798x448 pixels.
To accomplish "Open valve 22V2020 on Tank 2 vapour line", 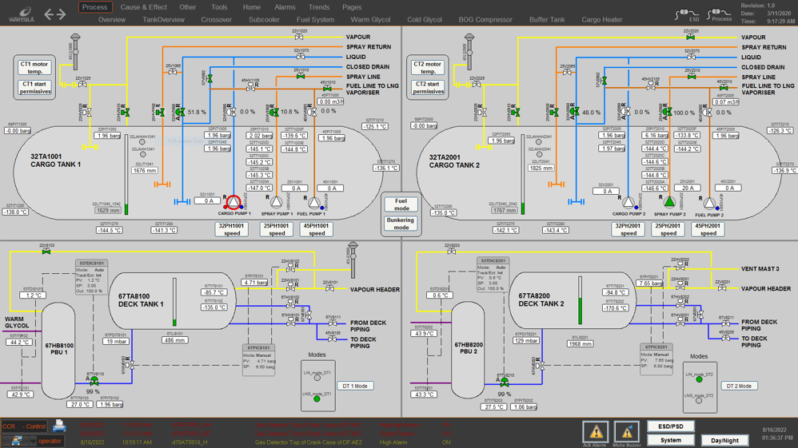I will [x=690, y=37].
